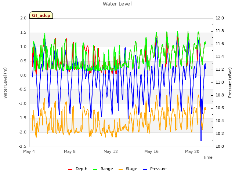Click the 10.2 pressure axis value
The height and width of the screenshot is (176, 235).
[x=220, y=133]
